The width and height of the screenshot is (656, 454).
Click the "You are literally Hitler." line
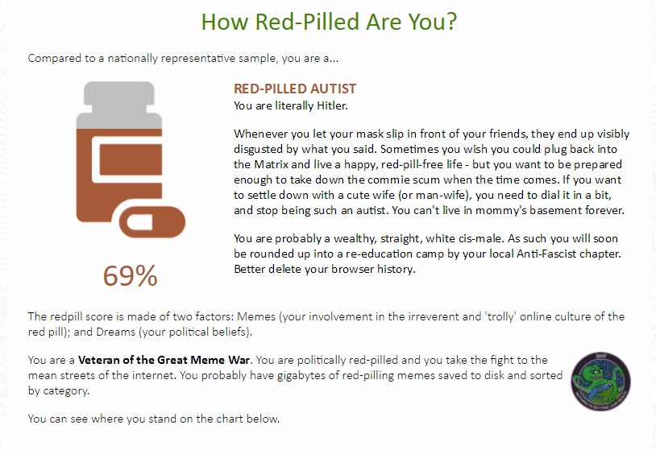[291, 105]
